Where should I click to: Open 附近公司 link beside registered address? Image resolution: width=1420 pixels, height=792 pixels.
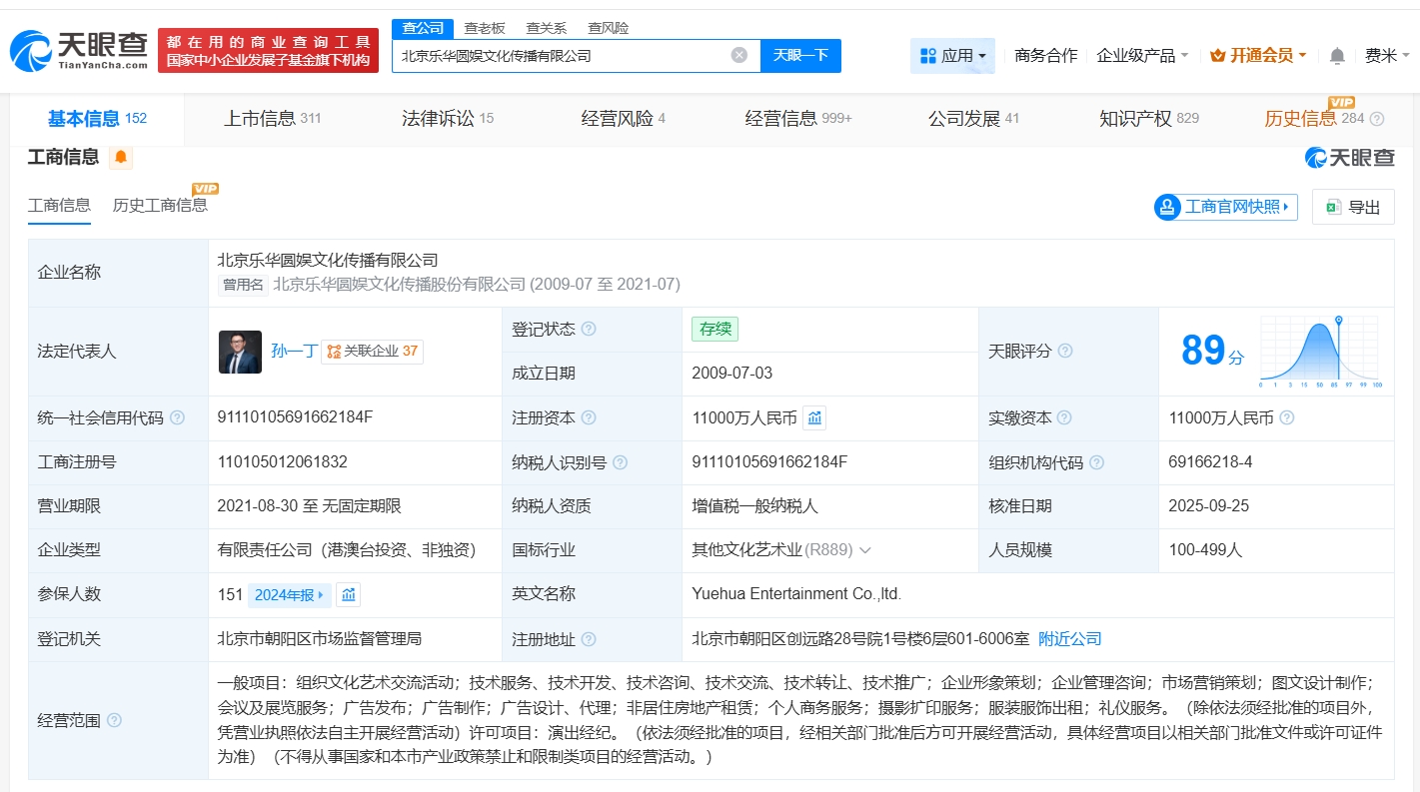click(1068, 639)
